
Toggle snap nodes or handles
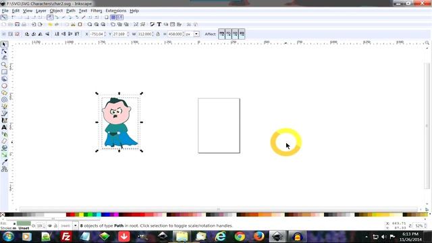point(50,18)
